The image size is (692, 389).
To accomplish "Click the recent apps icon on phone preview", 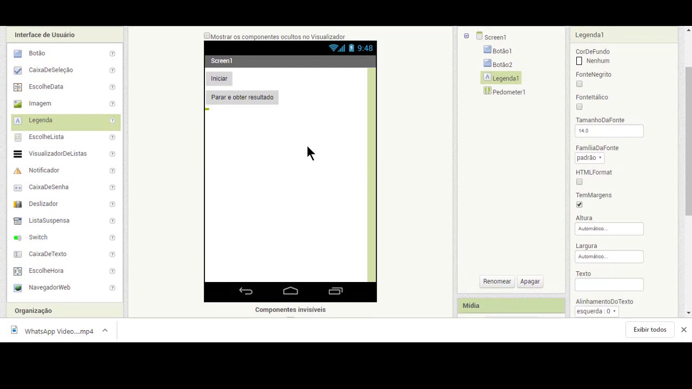I will click(x=336, y=291).
